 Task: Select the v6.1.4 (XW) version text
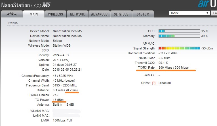(61, 60)
